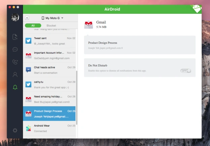Click the 5.74 MB size label

(101, 27)
